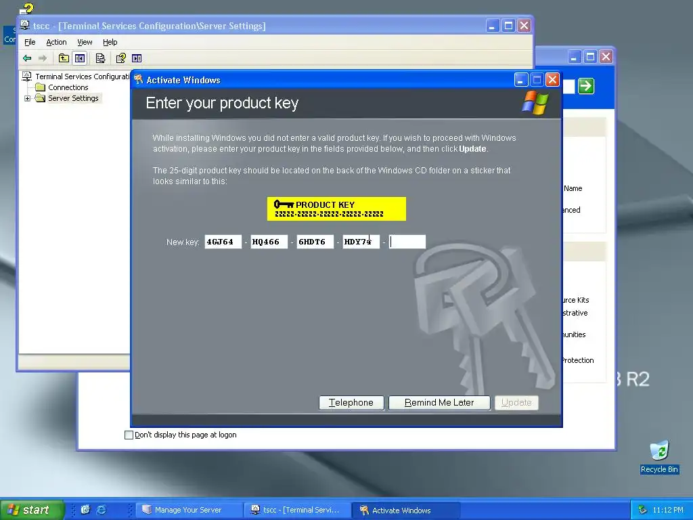
Task: Click the first product key field 4GJ64
Action: coord(223,242)
